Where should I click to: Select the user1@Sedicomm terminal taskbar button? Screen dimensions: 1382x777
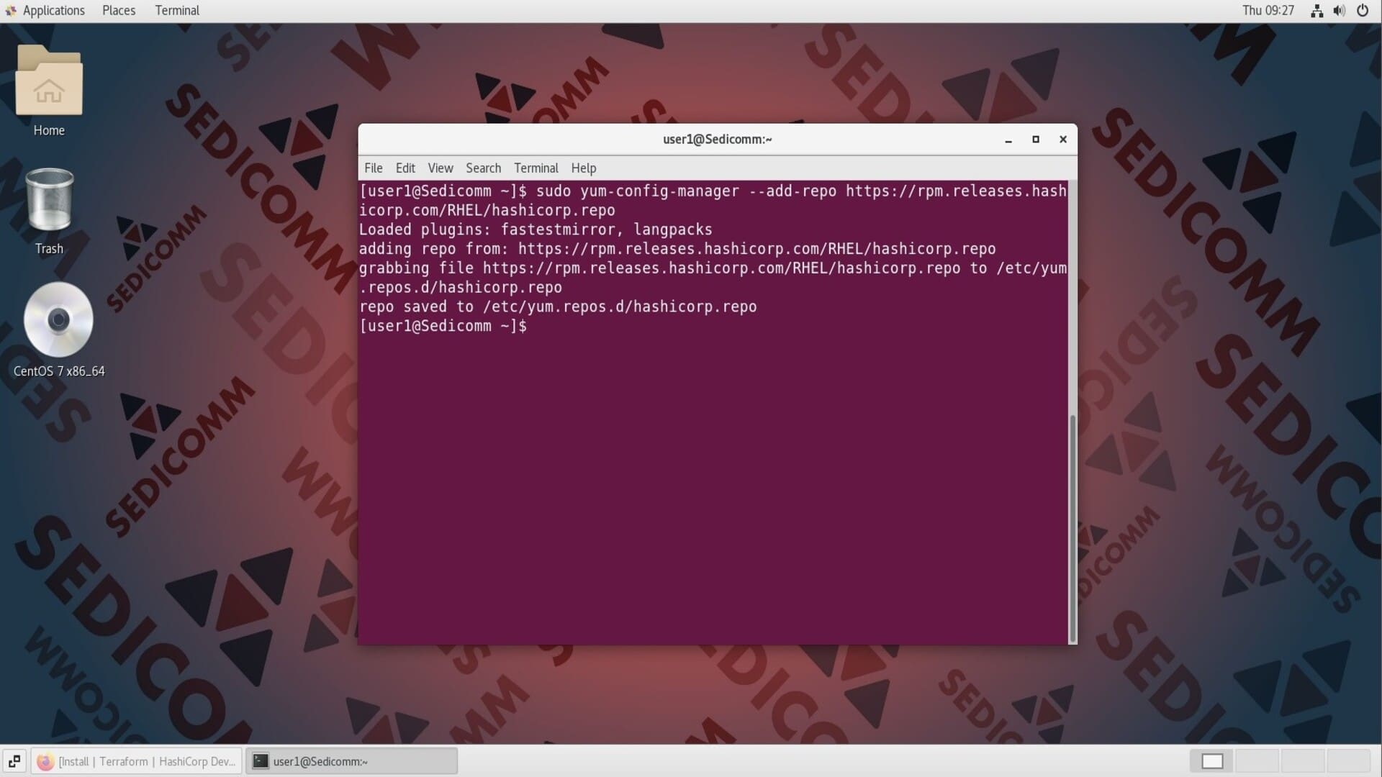(351, 761)
